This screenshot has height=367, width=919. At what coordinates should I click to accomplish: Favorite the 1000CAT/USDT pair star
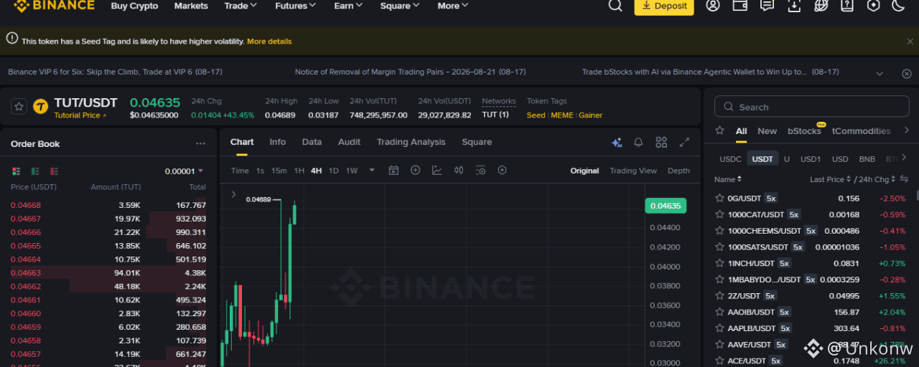719,214
